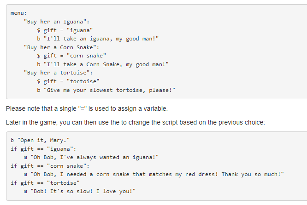Click the if gift == "iguana": condition line

pyautogui.click(x=43, y=149)
